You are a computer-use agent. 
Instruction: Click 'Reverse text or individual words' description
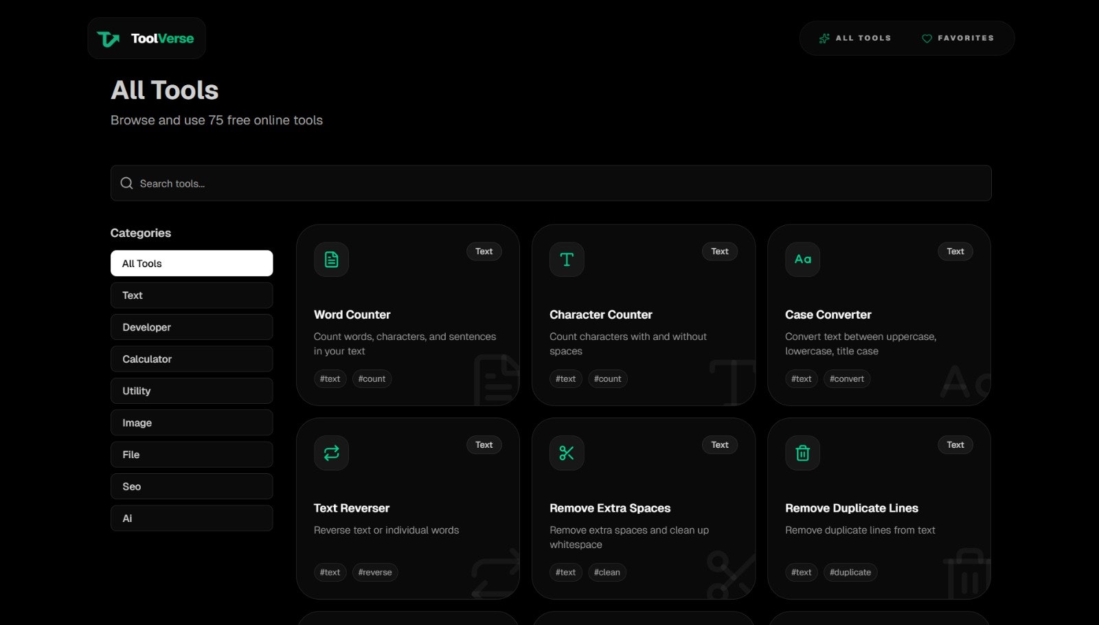386,530
